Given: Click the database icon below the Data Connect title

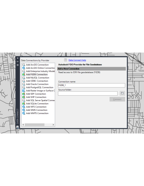Looking at the screenshot, I should (x=18, y=127).
